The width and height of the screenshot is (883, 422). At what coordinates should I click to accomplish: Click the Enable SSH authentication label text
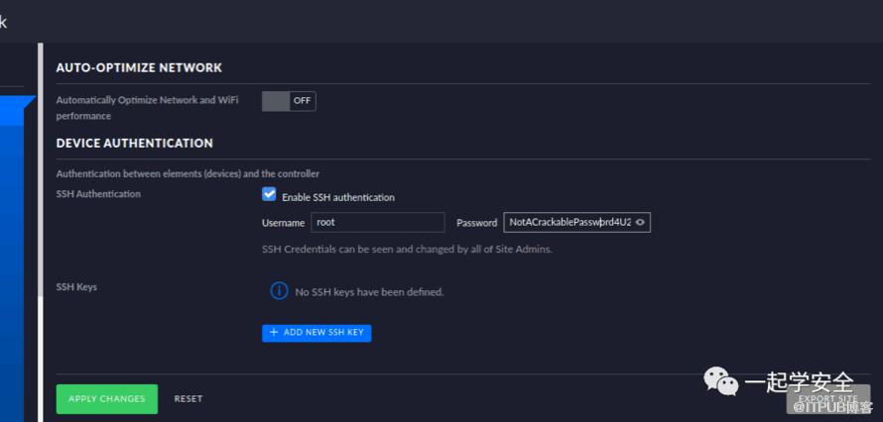point(338,197)
